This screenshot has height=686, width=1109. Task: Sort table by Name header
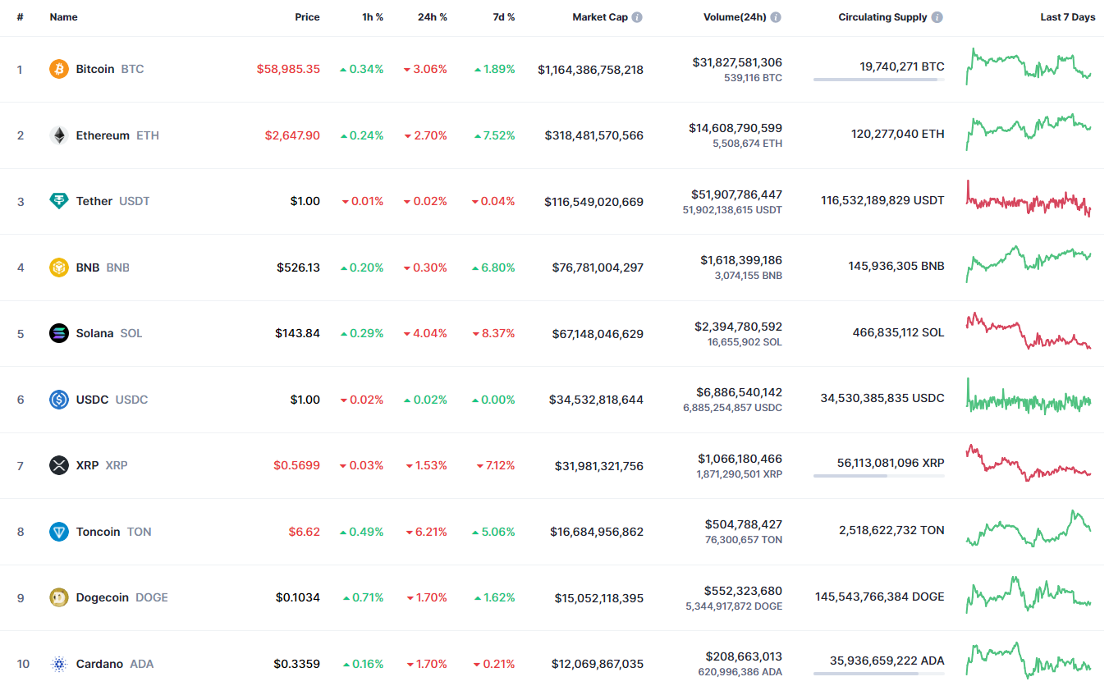point(64,17)
